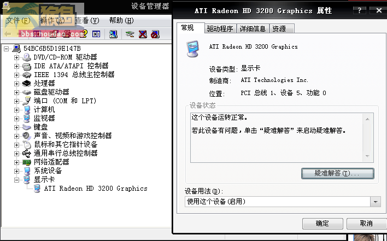Click the DVD/CD-ROM drive icon
The image size is (387, 241).
pyautogui.click(x=27, y=57)
